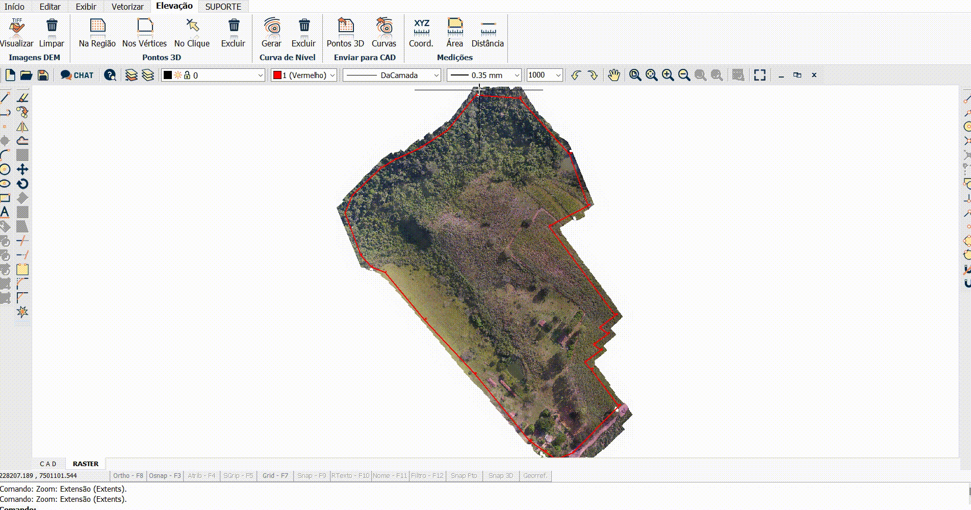Switch to the CAD view tab

pyautogui.click(x=48, y=464)
